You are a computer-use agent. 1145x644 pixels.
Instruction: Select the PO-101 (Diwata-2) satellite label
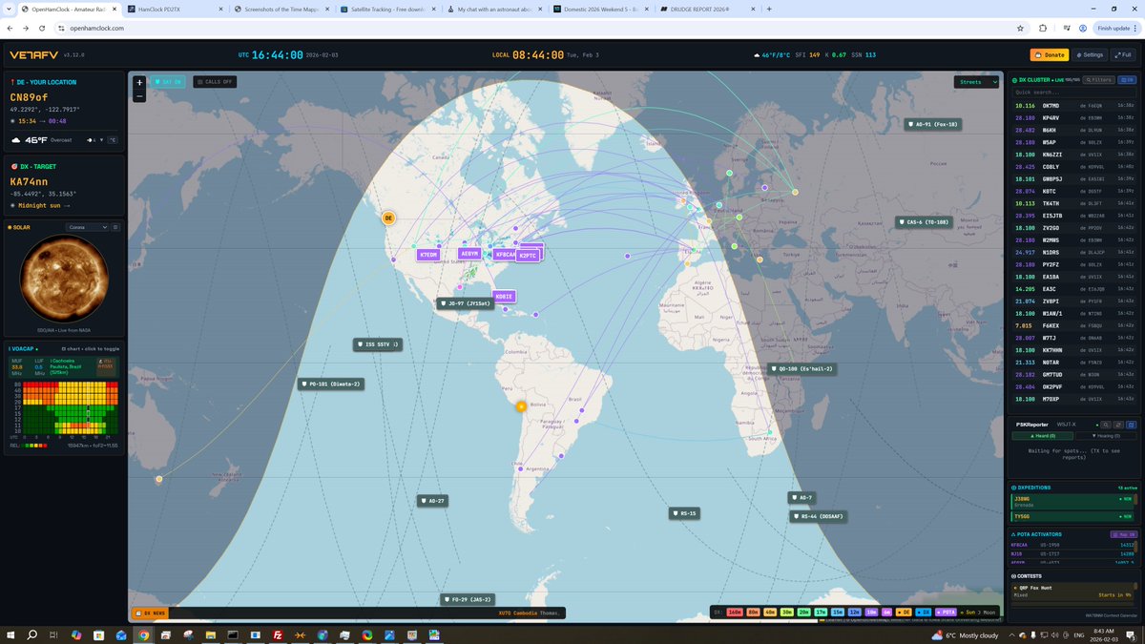tap(330, 384)
